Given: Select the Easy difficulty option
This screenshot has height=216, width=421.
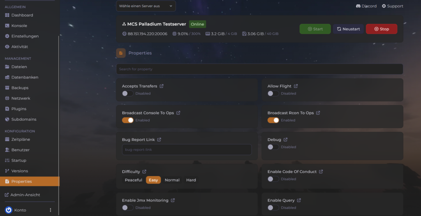Looking at the screenshot, I should 153,180.
